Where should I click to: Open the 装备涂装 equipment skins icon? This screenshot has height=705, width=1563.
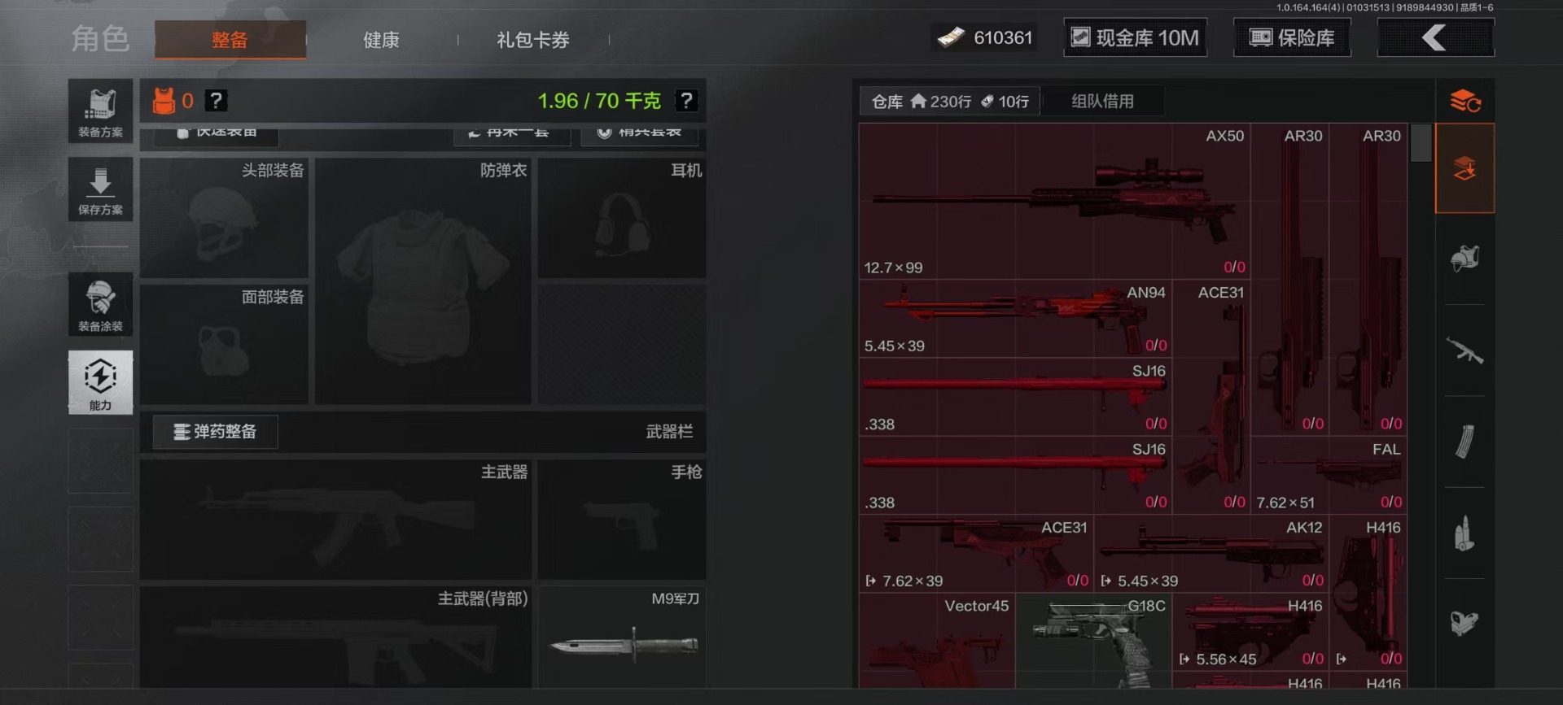tap(100, 305)
